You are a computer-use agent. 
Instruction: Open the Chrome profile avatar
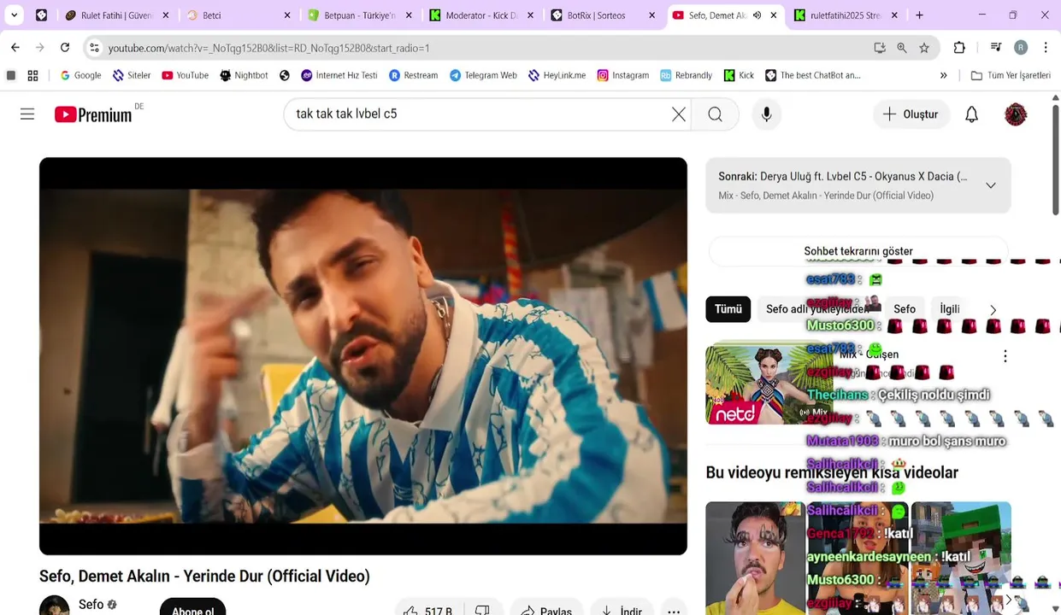(1021, 48)
